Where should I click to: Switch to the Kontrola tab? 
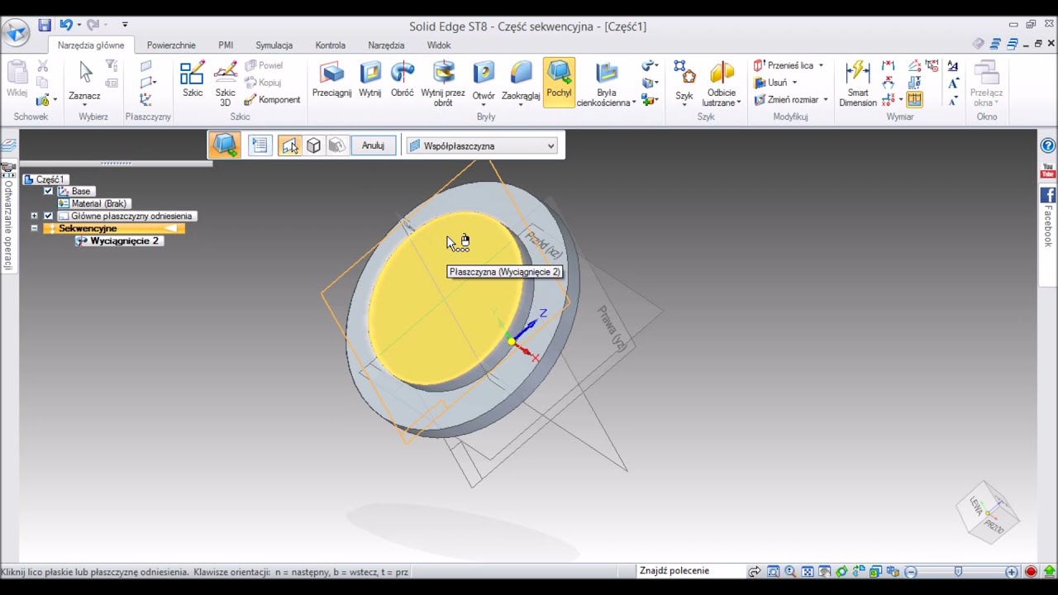coord(331,45)
